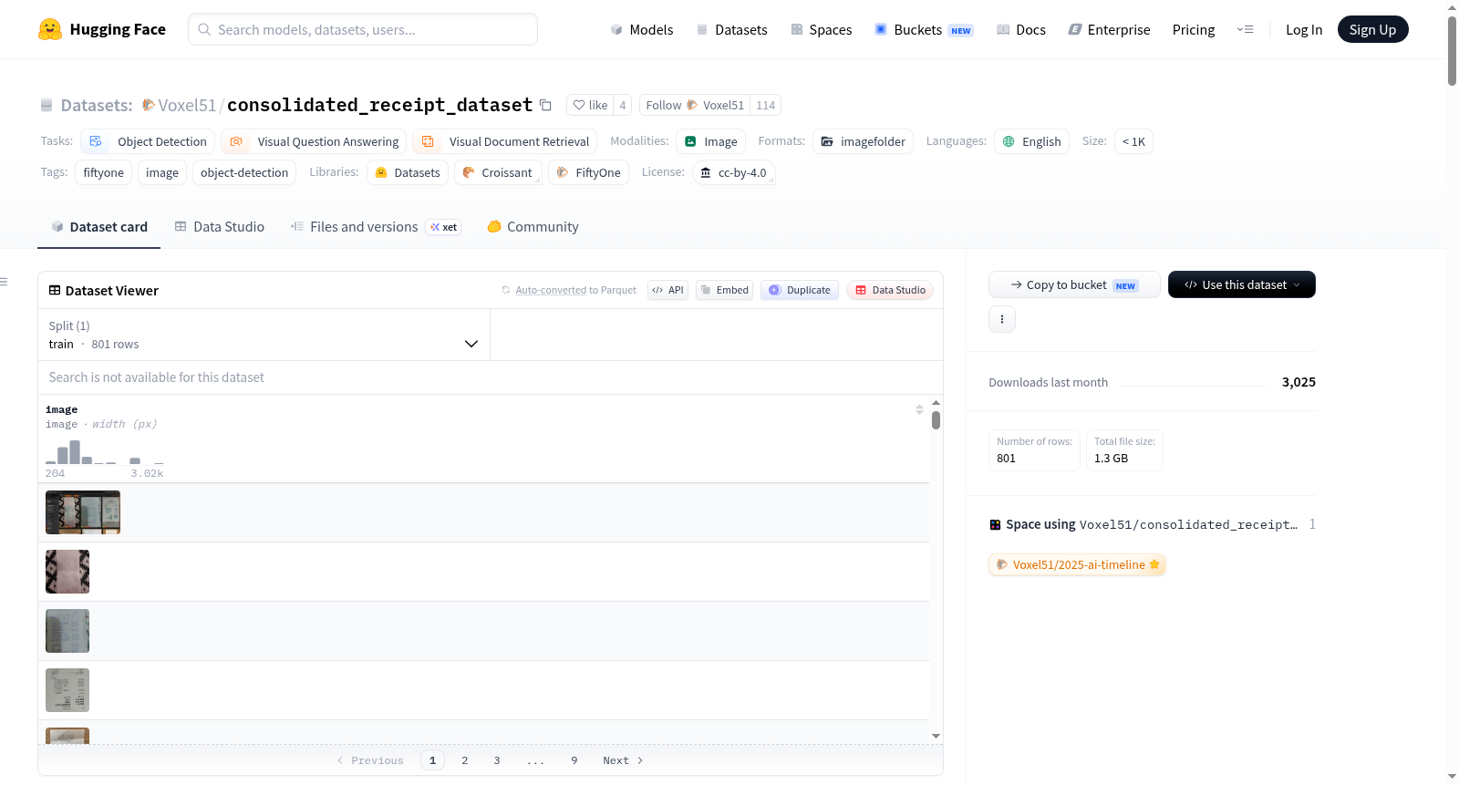Viewport: 1459px width, 785px height.
Task: Copy dataset name with the copy icon
Action: [545, 105]
